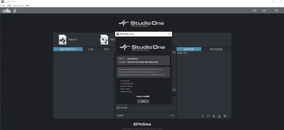Switch to the 最近使用文件 tab
Screen dimensions: 284x130
(68, 49)
